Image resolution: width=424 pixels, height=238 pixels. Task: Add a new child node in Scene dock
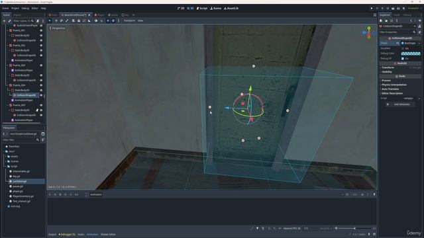point(4,20)
